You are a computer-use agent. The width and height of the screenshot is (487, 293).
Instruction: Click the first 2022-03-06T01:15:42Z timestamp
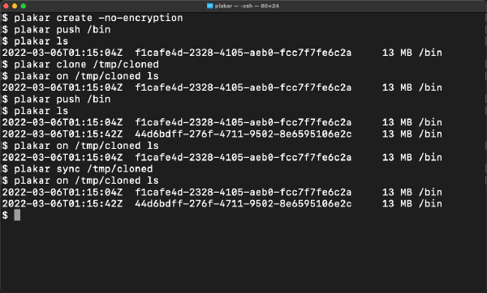point(62,134)
